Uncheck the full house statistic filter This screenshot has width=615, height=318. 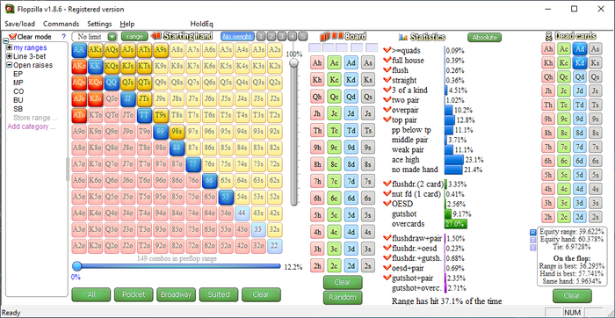[x=387, y=60]
